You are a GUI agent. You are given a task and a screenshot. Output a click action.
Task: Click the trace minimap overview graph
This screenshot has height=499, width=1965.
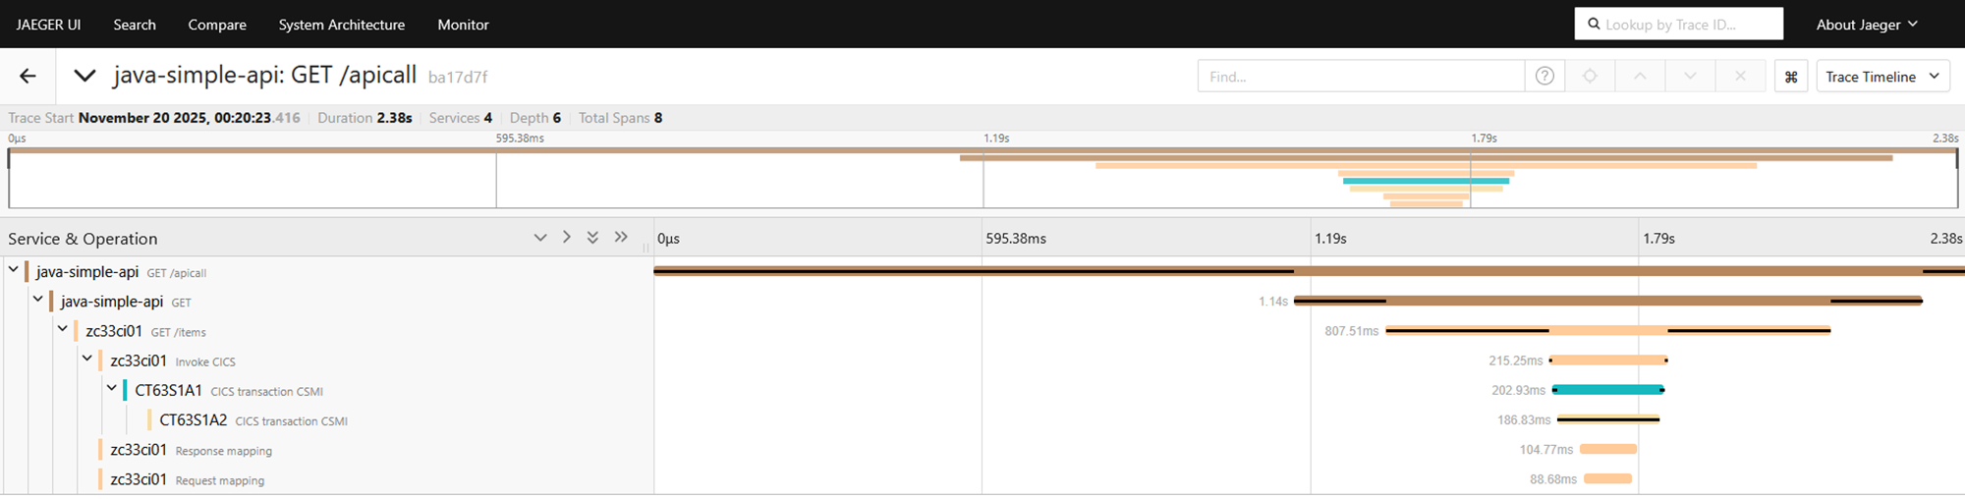coord(982,177)
